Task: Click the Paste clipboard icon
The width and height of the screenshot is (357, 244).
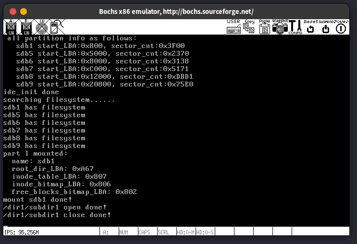Action: [265, 27]
